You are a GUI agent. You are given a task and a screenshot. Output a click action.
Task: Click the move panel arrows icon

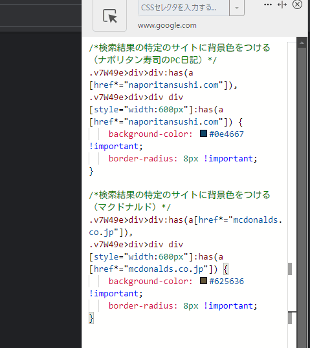pyautogui.click(x=282, y=5)
